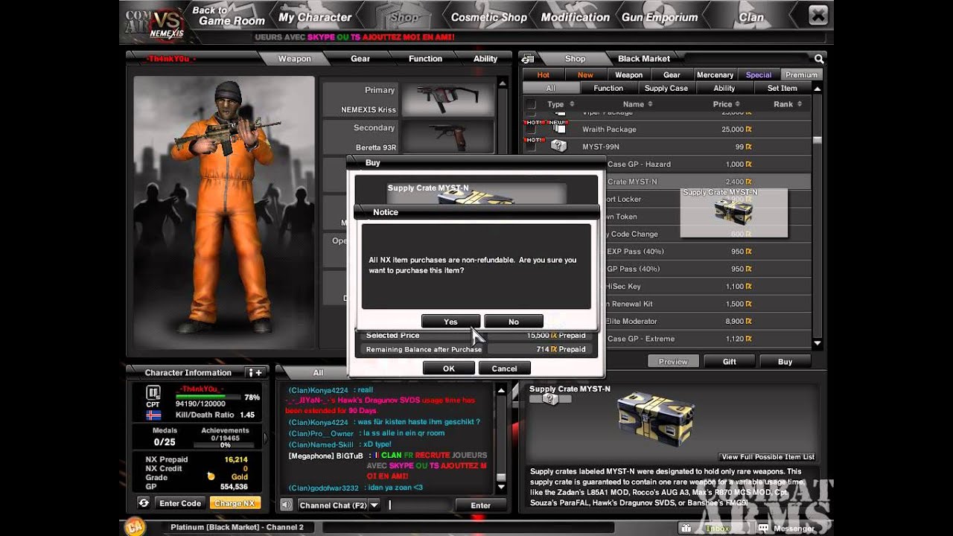
Task: Open the Function inventory tab
Action: (425, 59)
